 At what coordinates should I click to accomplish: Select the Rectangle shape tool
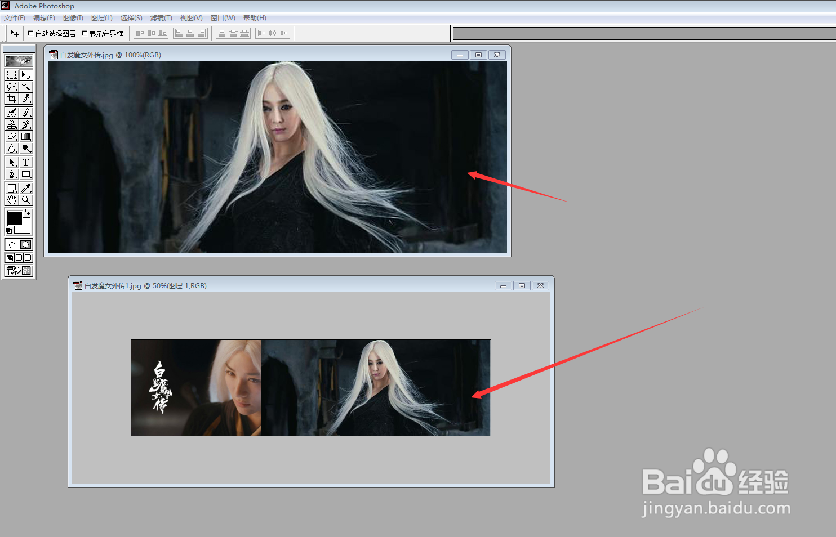coord(26,174)
